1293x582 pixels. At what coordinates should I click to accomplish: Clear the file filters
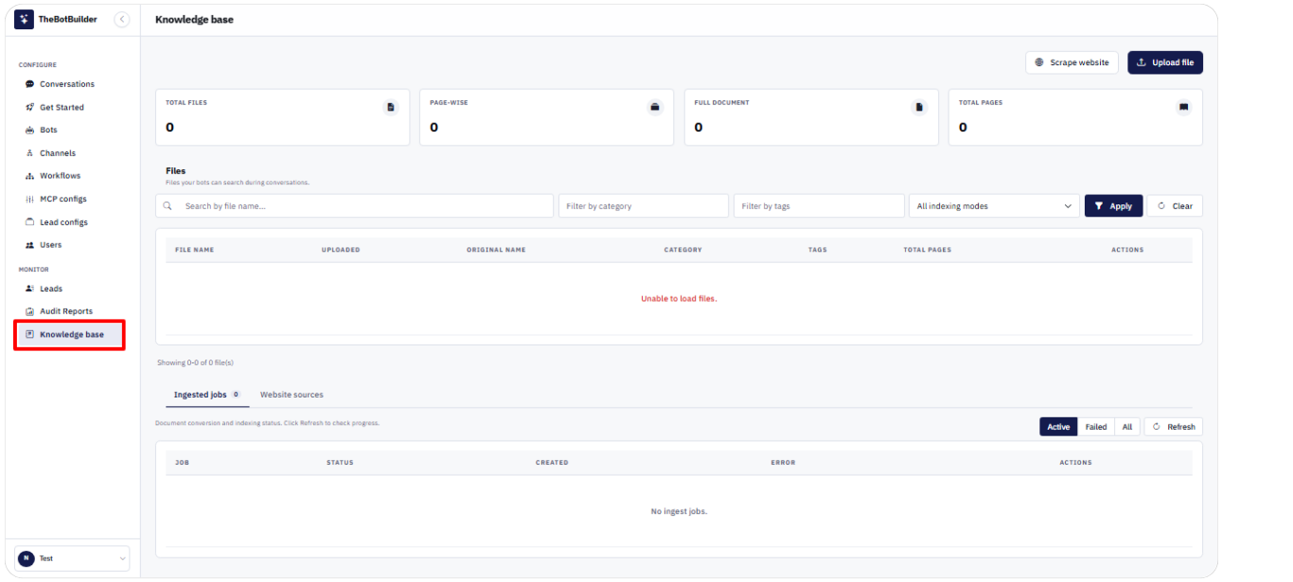click(x=1175, y=205)
